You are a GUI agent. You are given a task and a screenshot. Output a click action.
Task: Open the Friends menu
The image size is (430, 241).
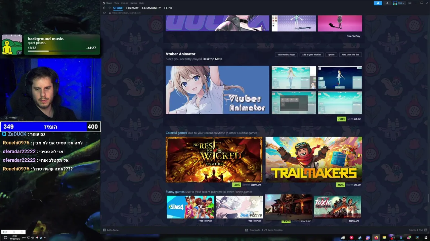coord(124,3)
